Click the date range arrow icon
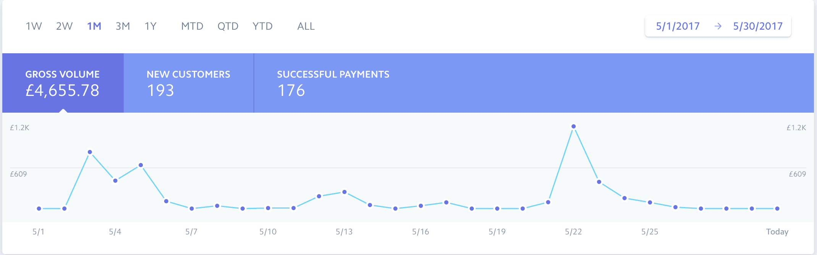Screen dimensions: 817x255 coord(718,26)
